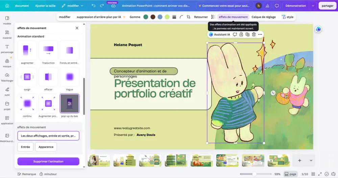Viewport: 338px width, 178px height.
Task: Open the comments speech bubble
Action: (x=277, y=6)
